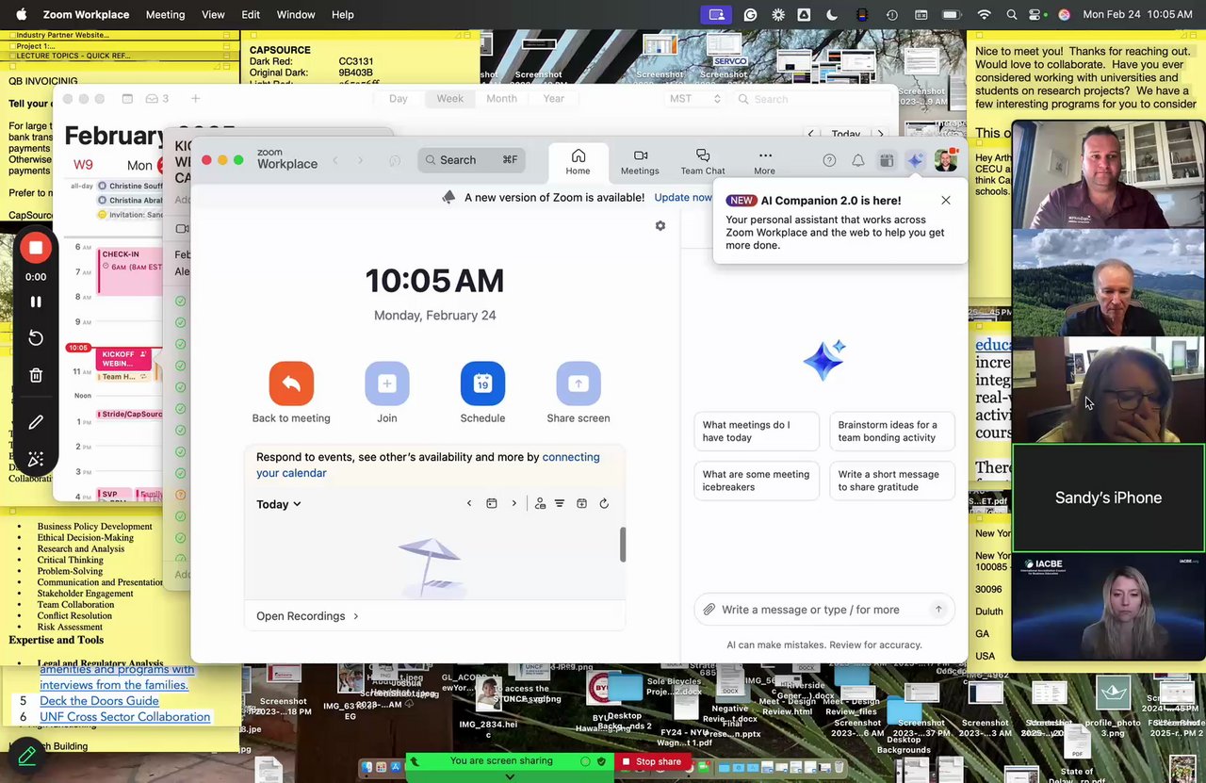This screenshot has height=783, width=1206.
Task: Pause the screen recording
Action: [x=36, y=302]
